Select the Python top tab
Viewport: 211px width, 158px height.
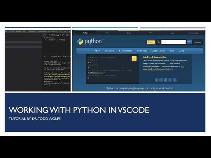pos(85,33)
